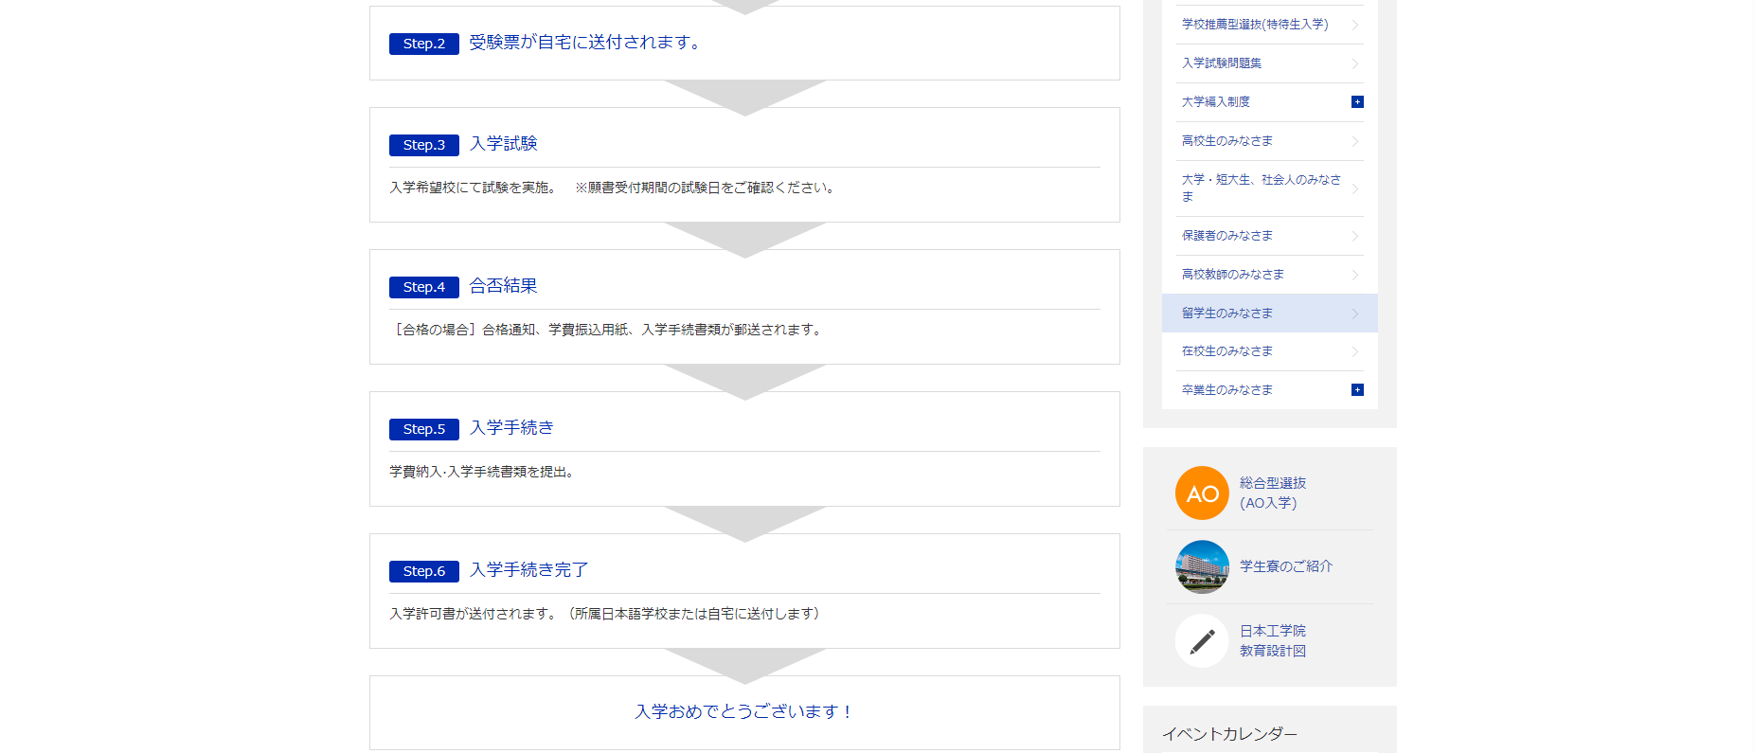
Task: Click the arrow beside 保護者のみなさま
Action: 1355,236
